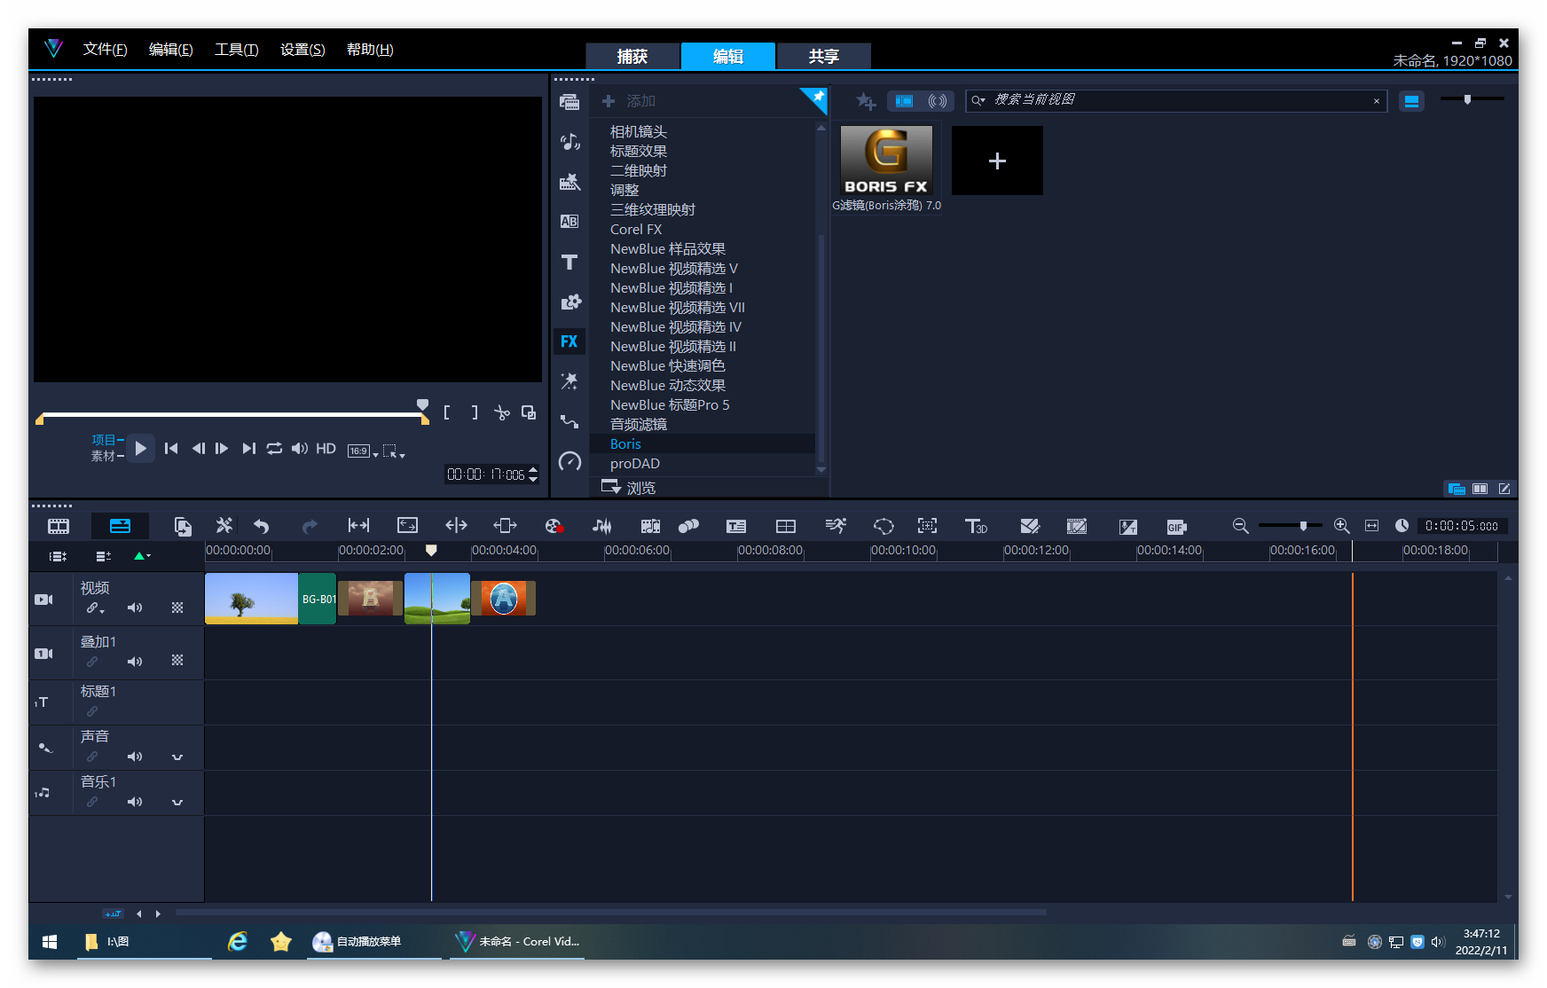This screenshot has width=1547, height=988.
Task: Open Internet Explorer from the taskbar
Action: (x=238, y=941)
